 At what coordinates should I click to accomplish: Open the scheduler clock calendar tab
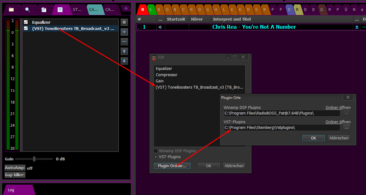point(44,10)
